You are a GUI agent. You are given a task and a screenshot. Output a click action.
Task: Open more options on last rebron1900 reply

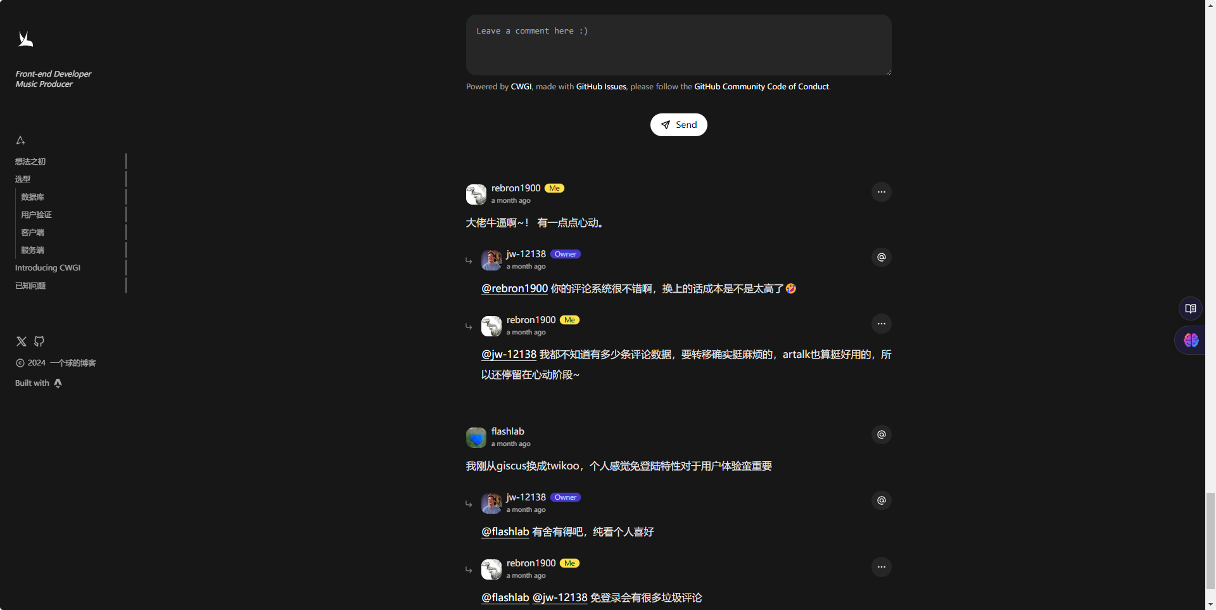coord(882,567)
